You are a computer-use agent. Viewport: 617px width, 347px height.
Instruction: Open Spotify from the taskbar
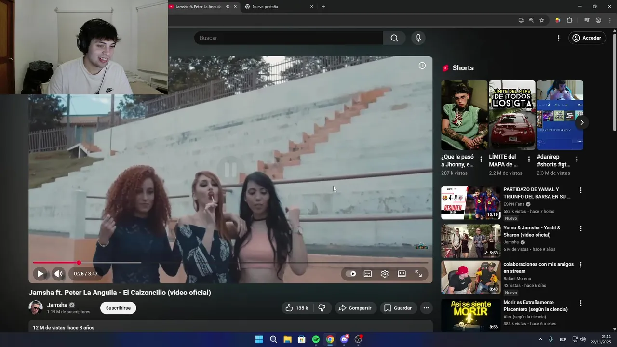[x=316, y=339]
